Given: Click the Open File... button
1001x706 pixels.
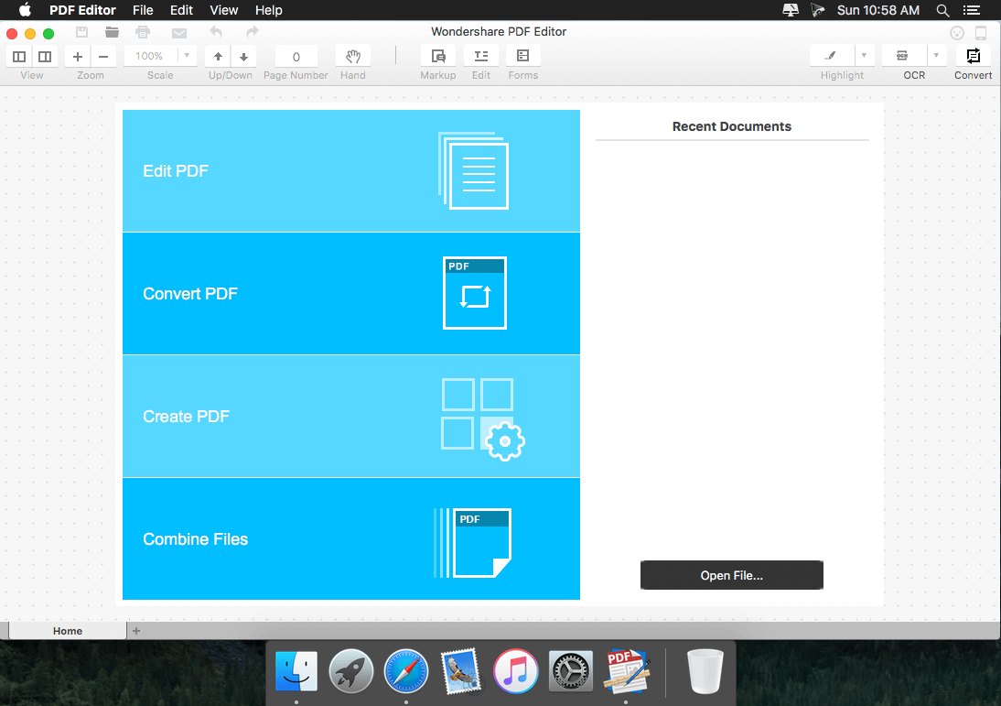Looking at the screenshot, I should [x=732, y=575].
